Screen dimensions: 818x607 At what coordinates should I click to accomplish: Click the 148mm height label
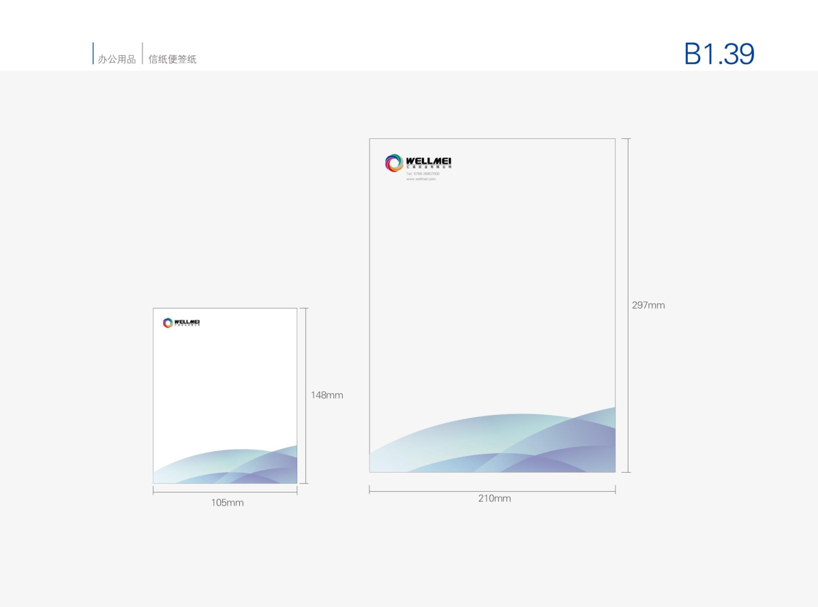[x=327, y=395]
